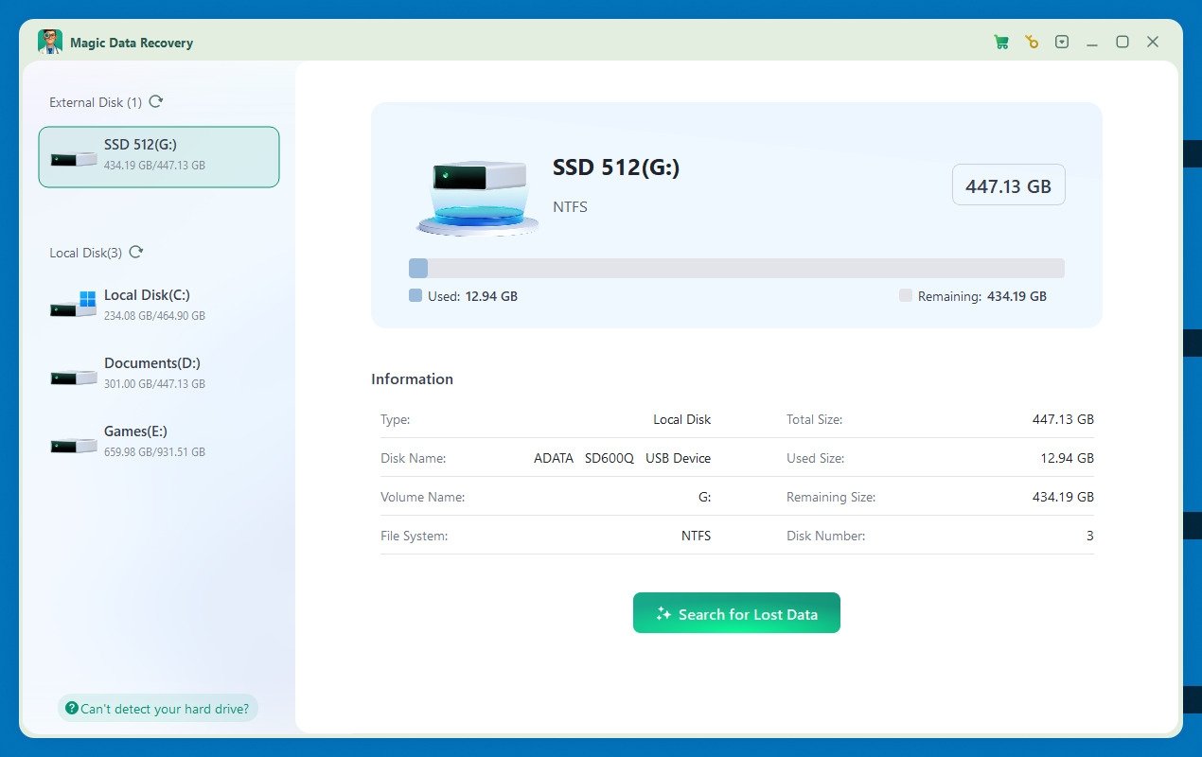Open the title bar dropdown menu

point(1062,43)
